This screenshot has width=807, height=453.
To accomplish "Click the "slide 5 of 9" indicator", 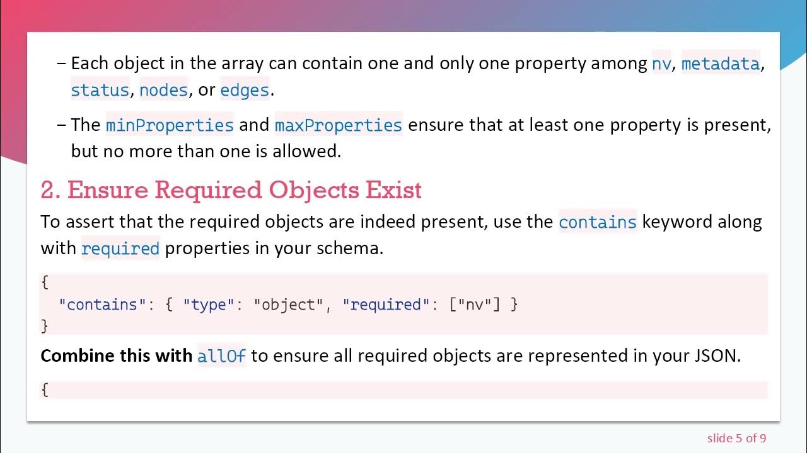I will click(x=736, y=438).
